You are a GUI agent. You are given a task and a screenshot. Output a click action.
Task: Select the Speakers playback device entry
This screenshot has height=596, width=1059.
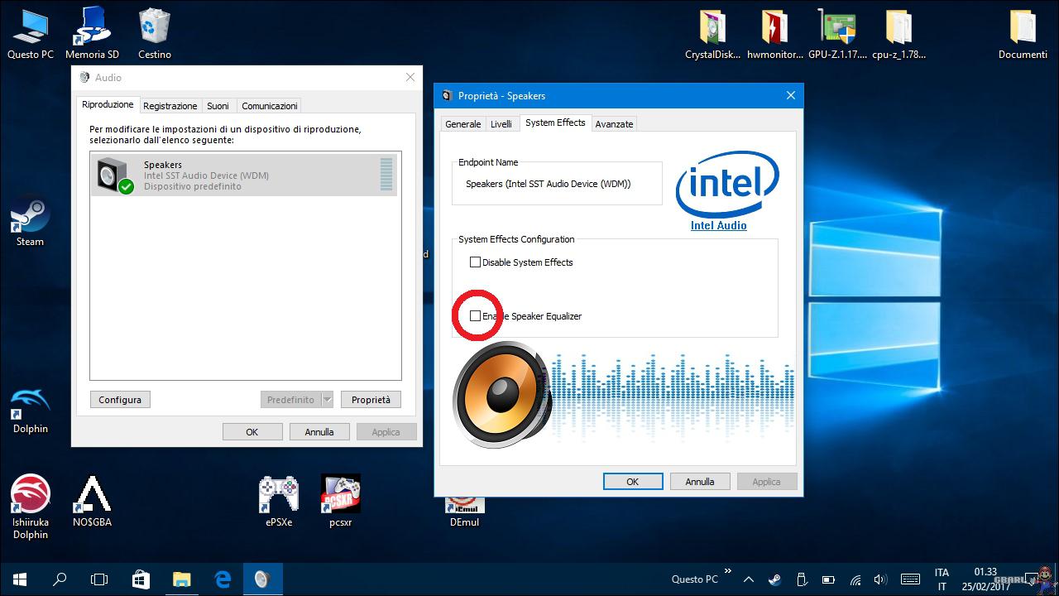click(x=244, y=175)
